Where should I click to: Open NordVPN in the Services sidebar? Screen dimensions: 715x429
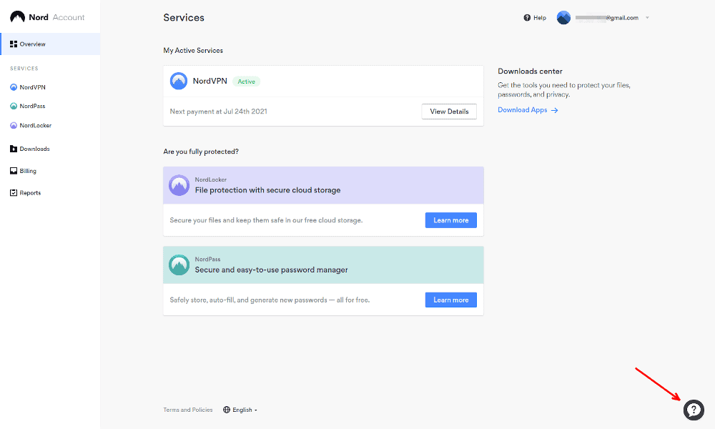[x=32, y=87]
